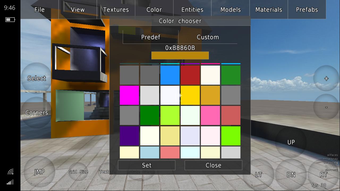Open the File menu
The width and height of the screenshot is (340, 191).
(x=40, y=10)
